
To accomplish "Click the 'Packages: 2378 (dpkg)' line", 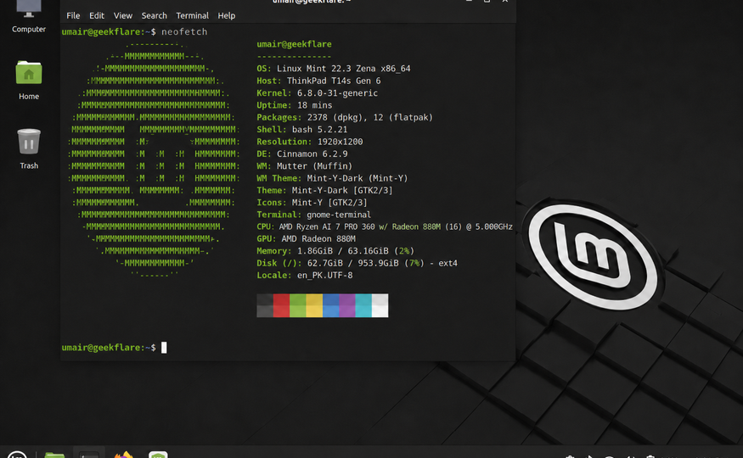I will pyautogui.click(x=345, y=117).
